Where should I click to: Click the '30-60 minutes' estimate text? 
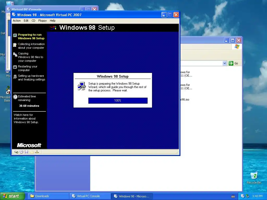coord(29,106)
